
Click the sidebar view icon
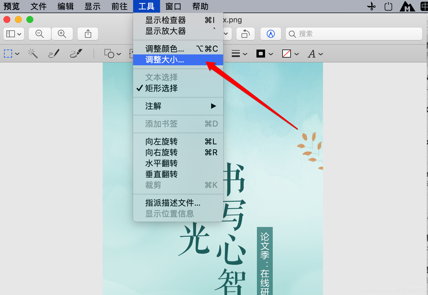(11, 34)
